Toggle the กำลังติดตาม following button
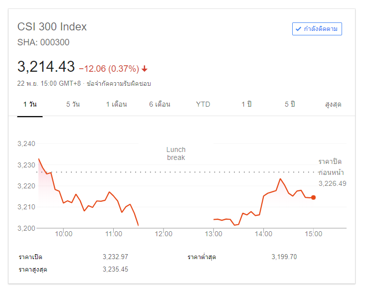 click(317, 29)
